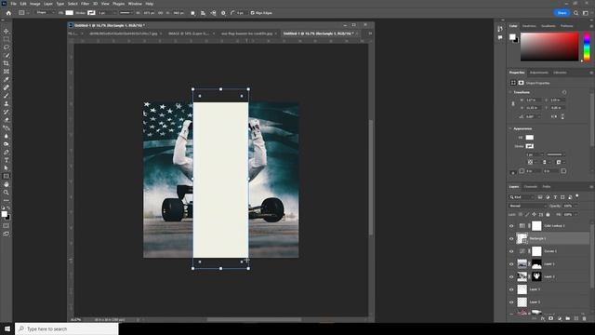Collapse the Transform section
Screen dimensions: 595x335
click(x=510, y=92)
